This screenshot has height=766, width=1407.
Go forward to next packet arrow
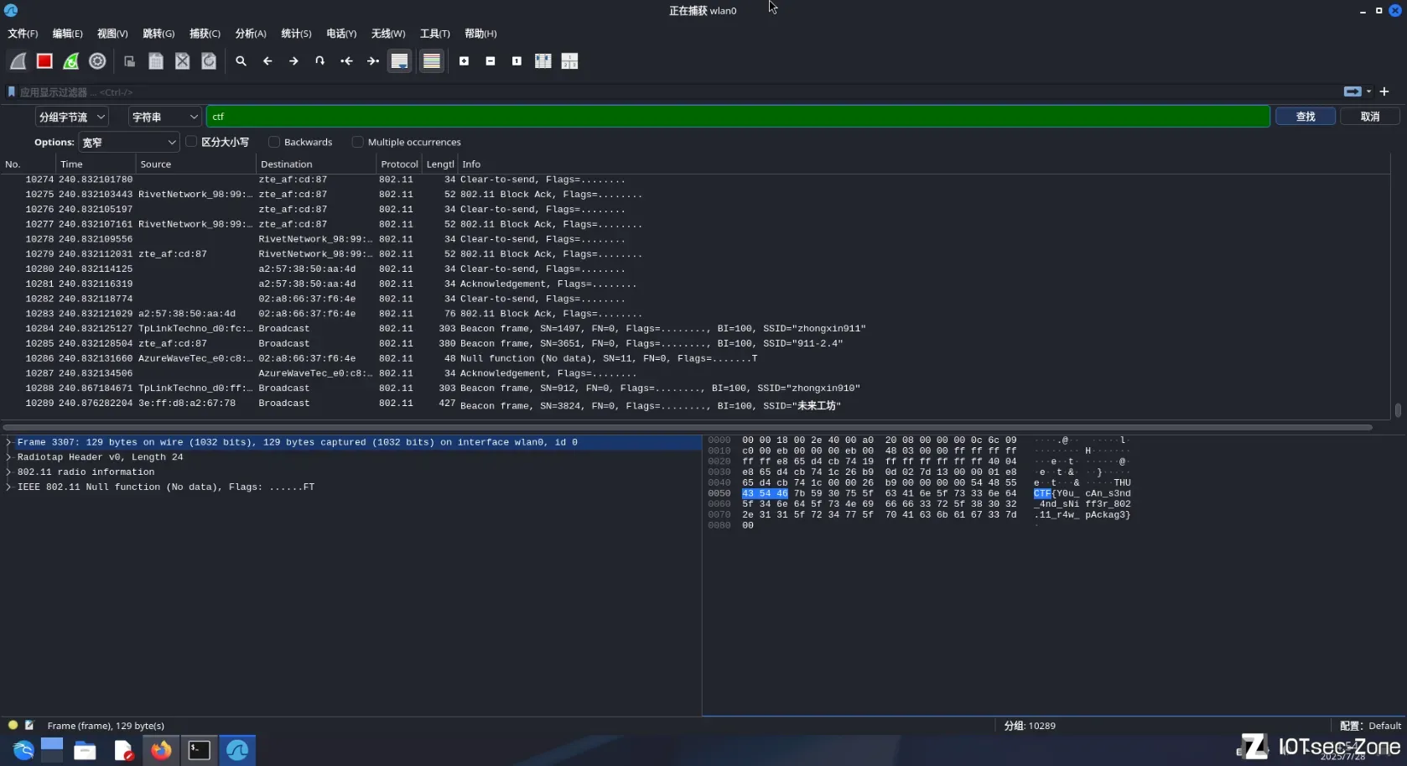[x=293, y=61]
